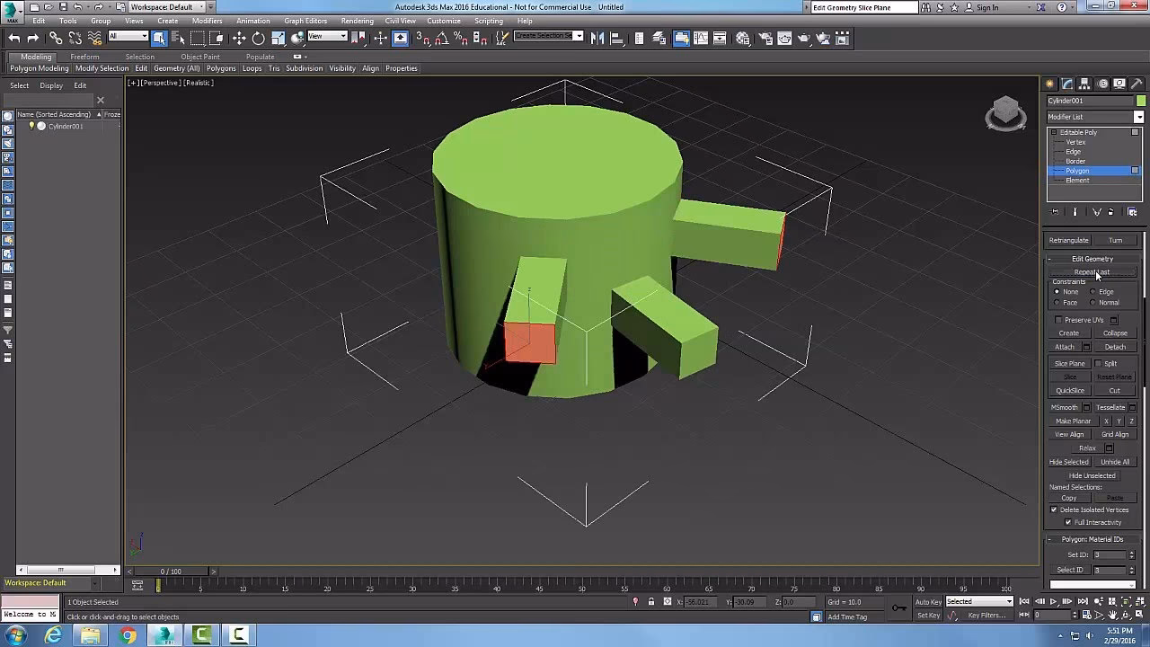Open the Create panel icon
The width and height of the screenshot is (1150, 647).
[x=1049, y=84]
